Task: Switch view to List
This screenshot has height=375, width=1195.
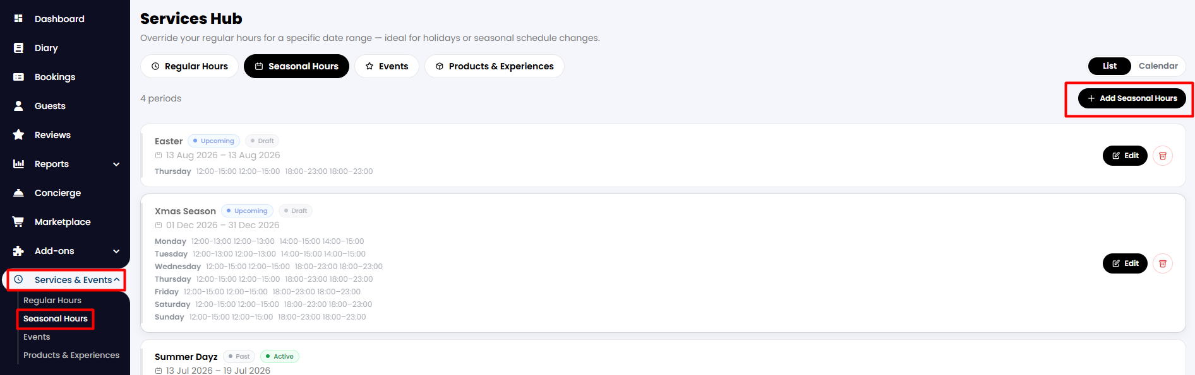Action: click(x=1110, y=66)
